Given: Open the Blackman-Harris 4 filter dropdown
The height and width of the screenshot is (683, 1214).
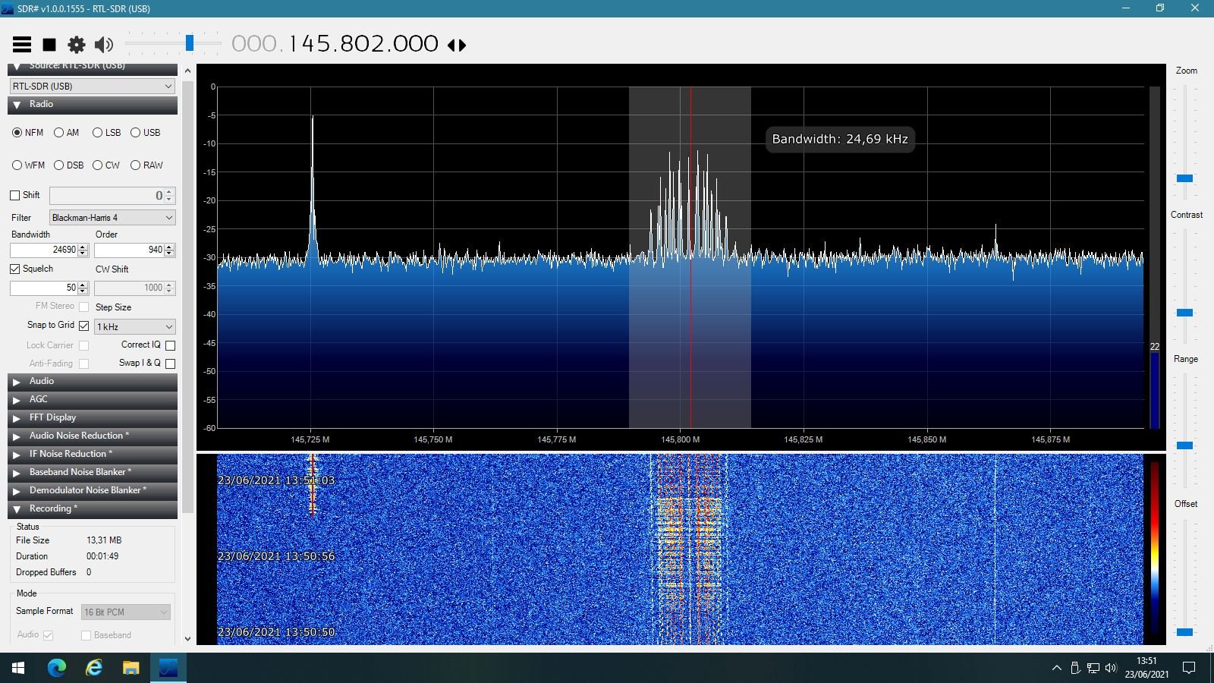Looking at the screenshot, I should [x=112, y=218].
